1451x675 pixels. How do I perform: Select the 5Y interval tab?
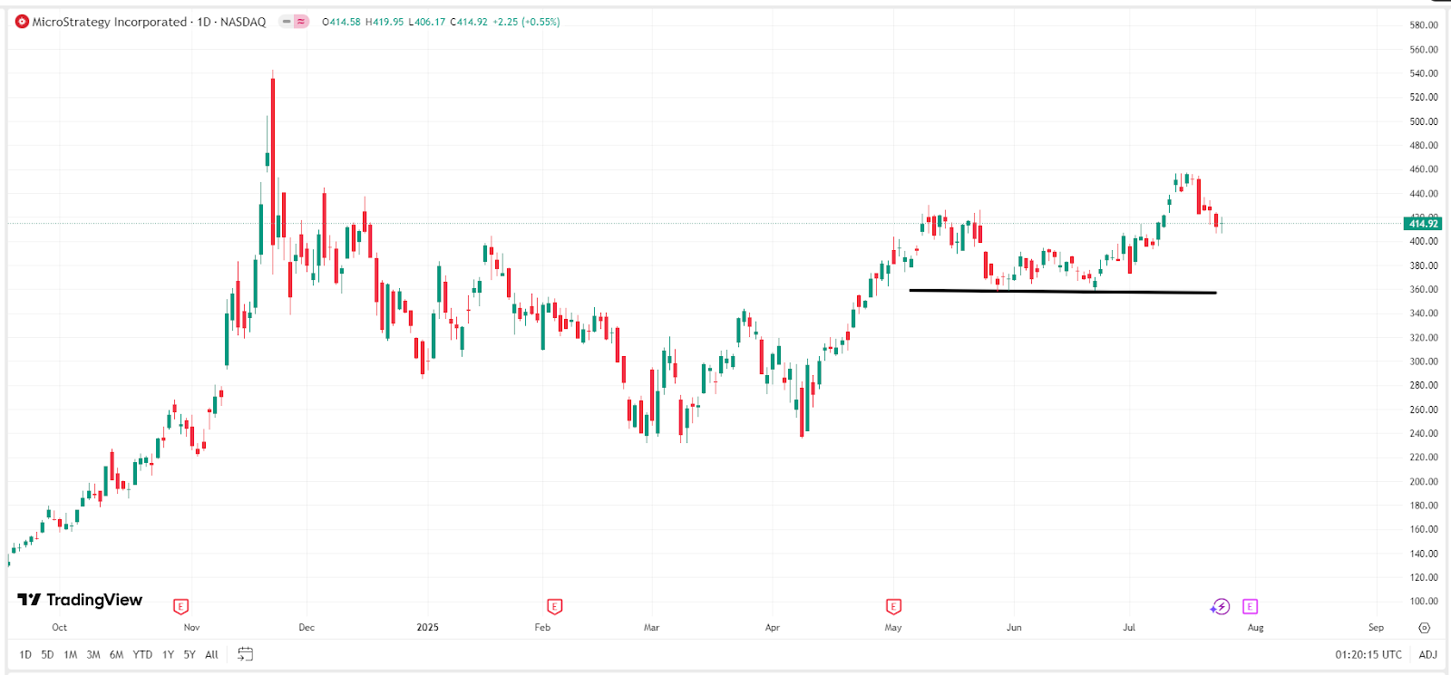pos(190,654)
